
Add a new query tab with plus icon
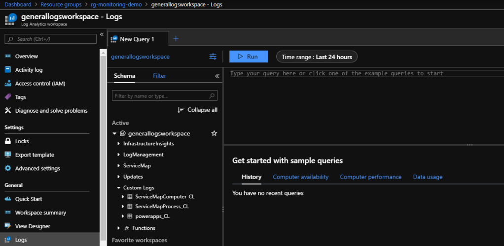point(176,39)
